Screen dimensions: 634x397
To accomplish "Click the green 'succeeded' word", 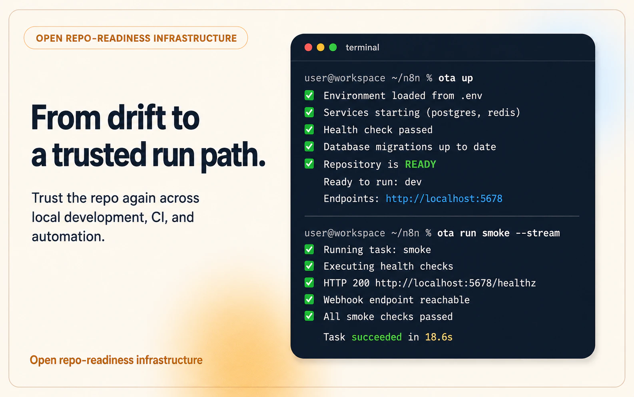I will pos(377,337).
